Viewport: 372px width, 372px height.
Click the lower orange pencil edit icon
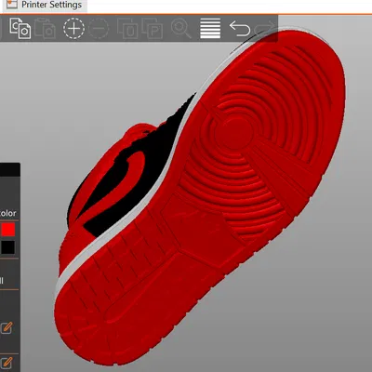point(7,363)
